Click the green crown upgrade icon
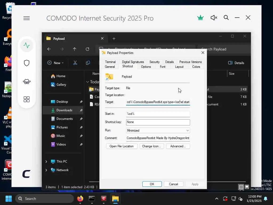 (x=200, y=18)
